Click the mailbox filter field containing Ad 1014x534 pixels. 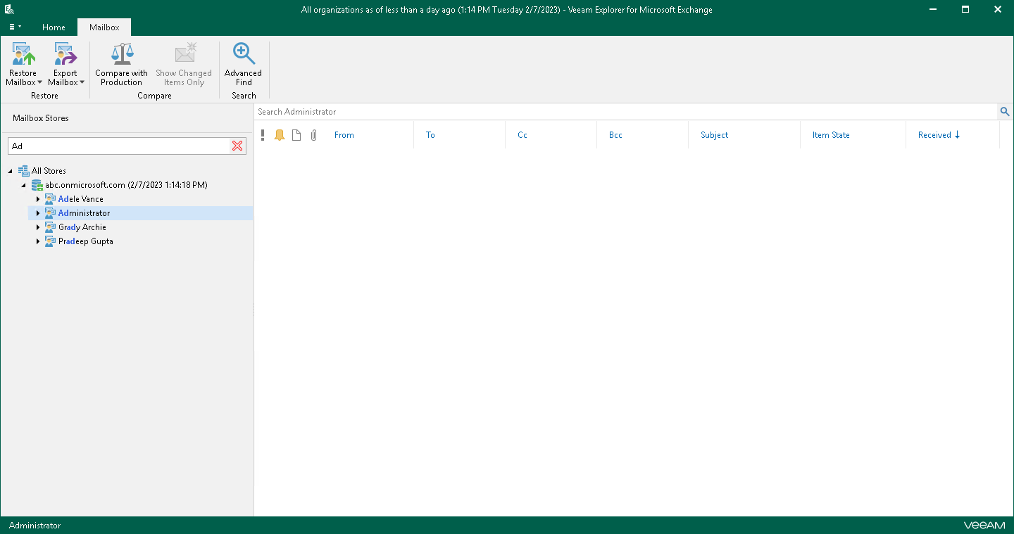(x=120, y=146)
